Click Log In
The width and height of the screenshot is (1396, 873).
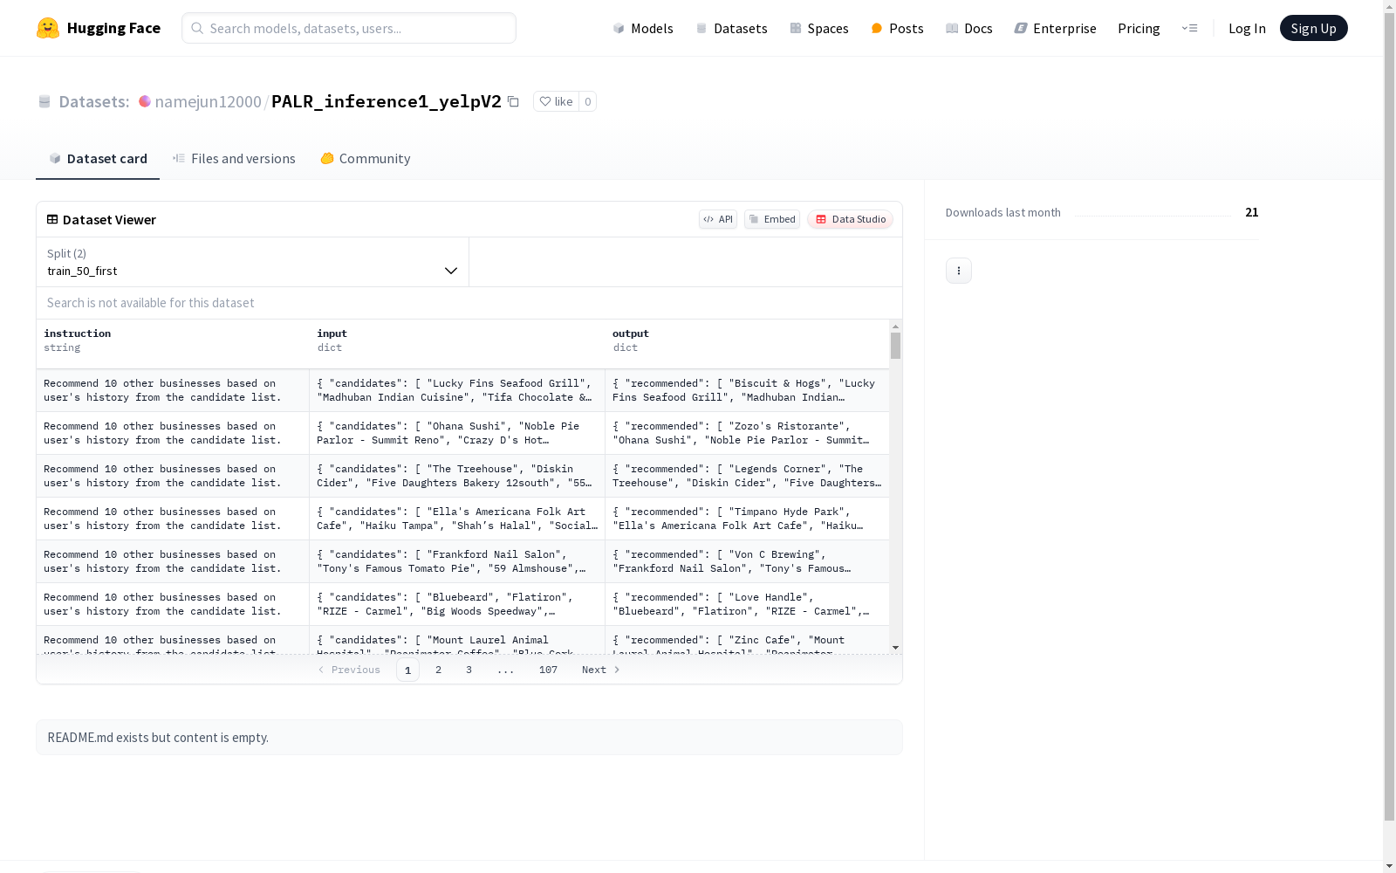[x=1247, y=28]
